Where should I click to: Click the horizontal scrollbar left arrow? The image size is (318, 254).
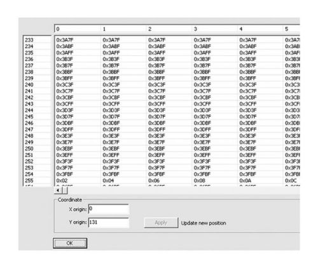(58, 190)
